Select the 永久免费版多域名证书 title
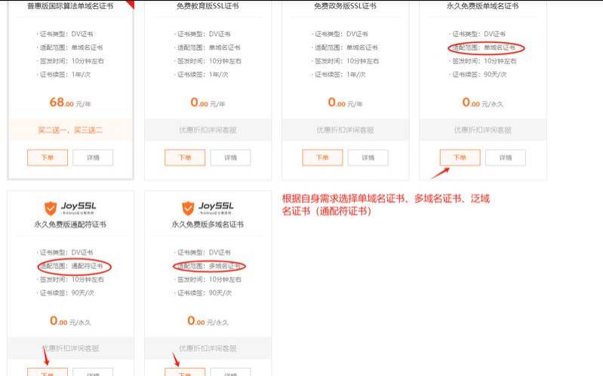This screenshot has height=376, width=603. pyautogui.click(x=208, y=225)
